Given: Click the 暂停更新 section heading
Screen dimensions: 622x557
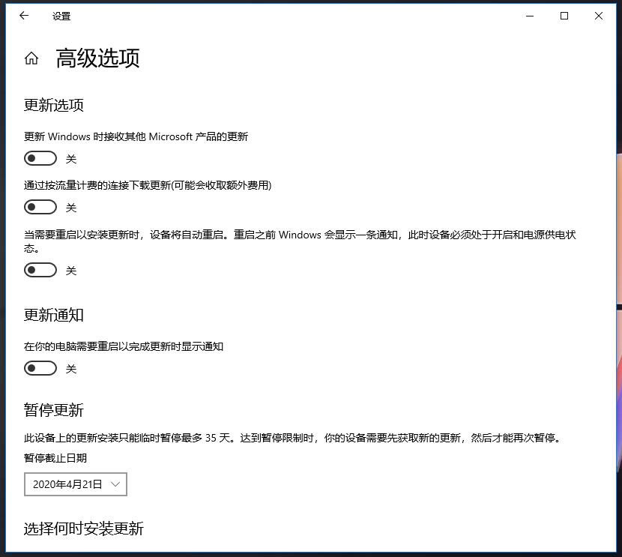Looking at the screenshot, I should [x=54, y=410].
